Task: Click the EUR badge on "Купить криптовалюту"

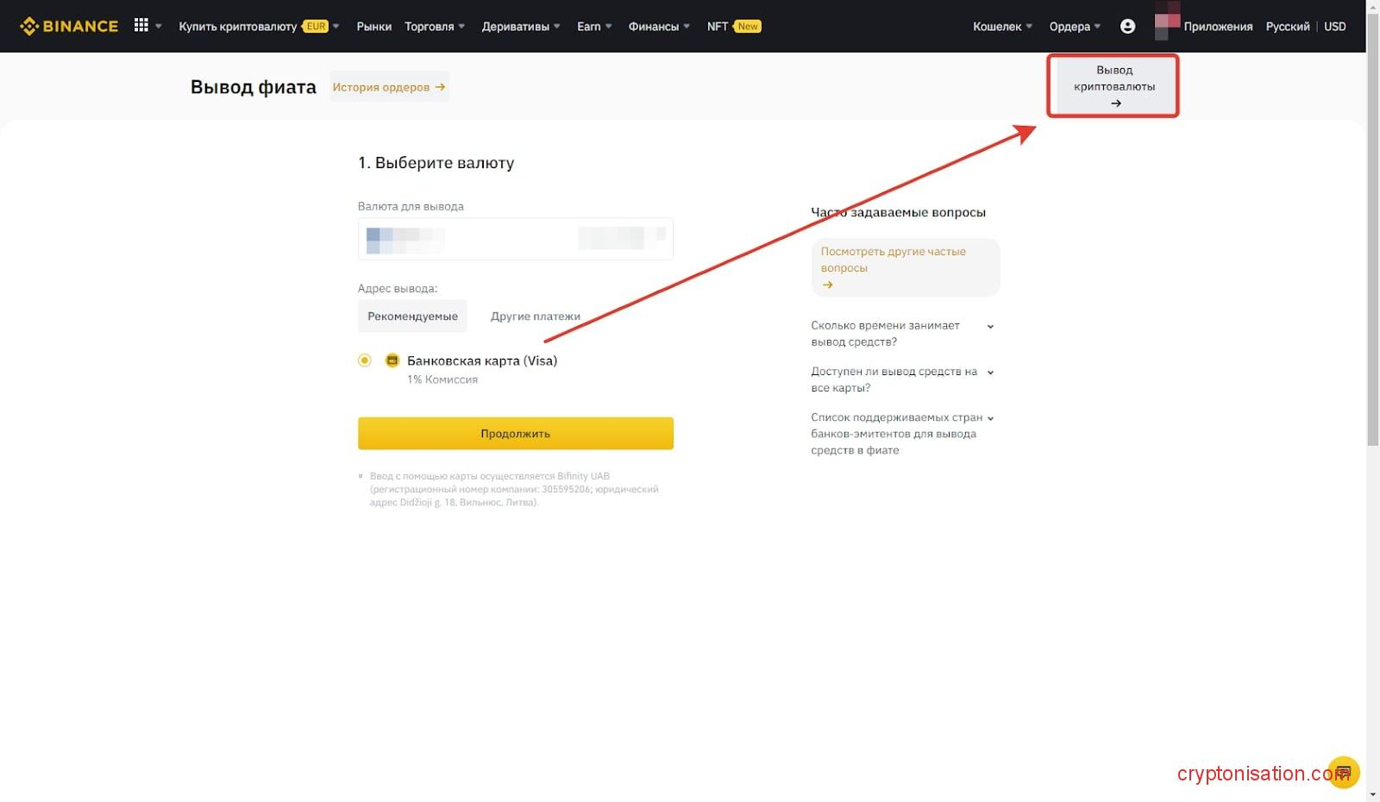Action: coord(314,26)
